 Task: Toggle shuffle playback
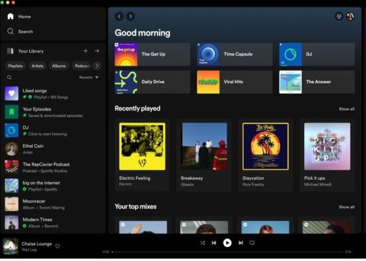click(x=202, y=243)
